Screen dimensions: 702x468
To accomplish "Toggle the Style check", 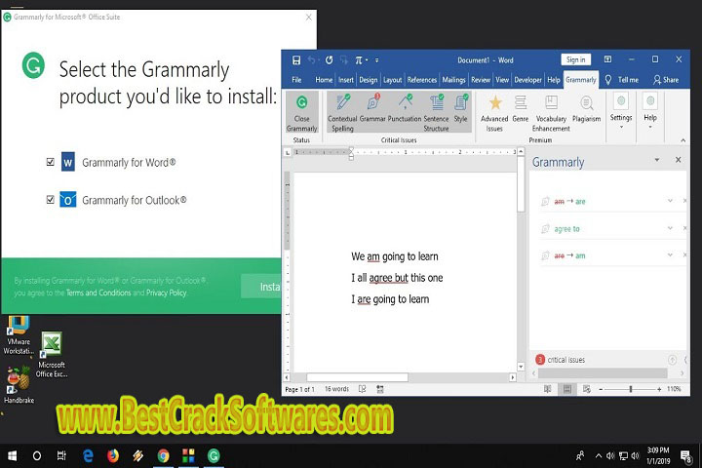I will click(460, 108).
